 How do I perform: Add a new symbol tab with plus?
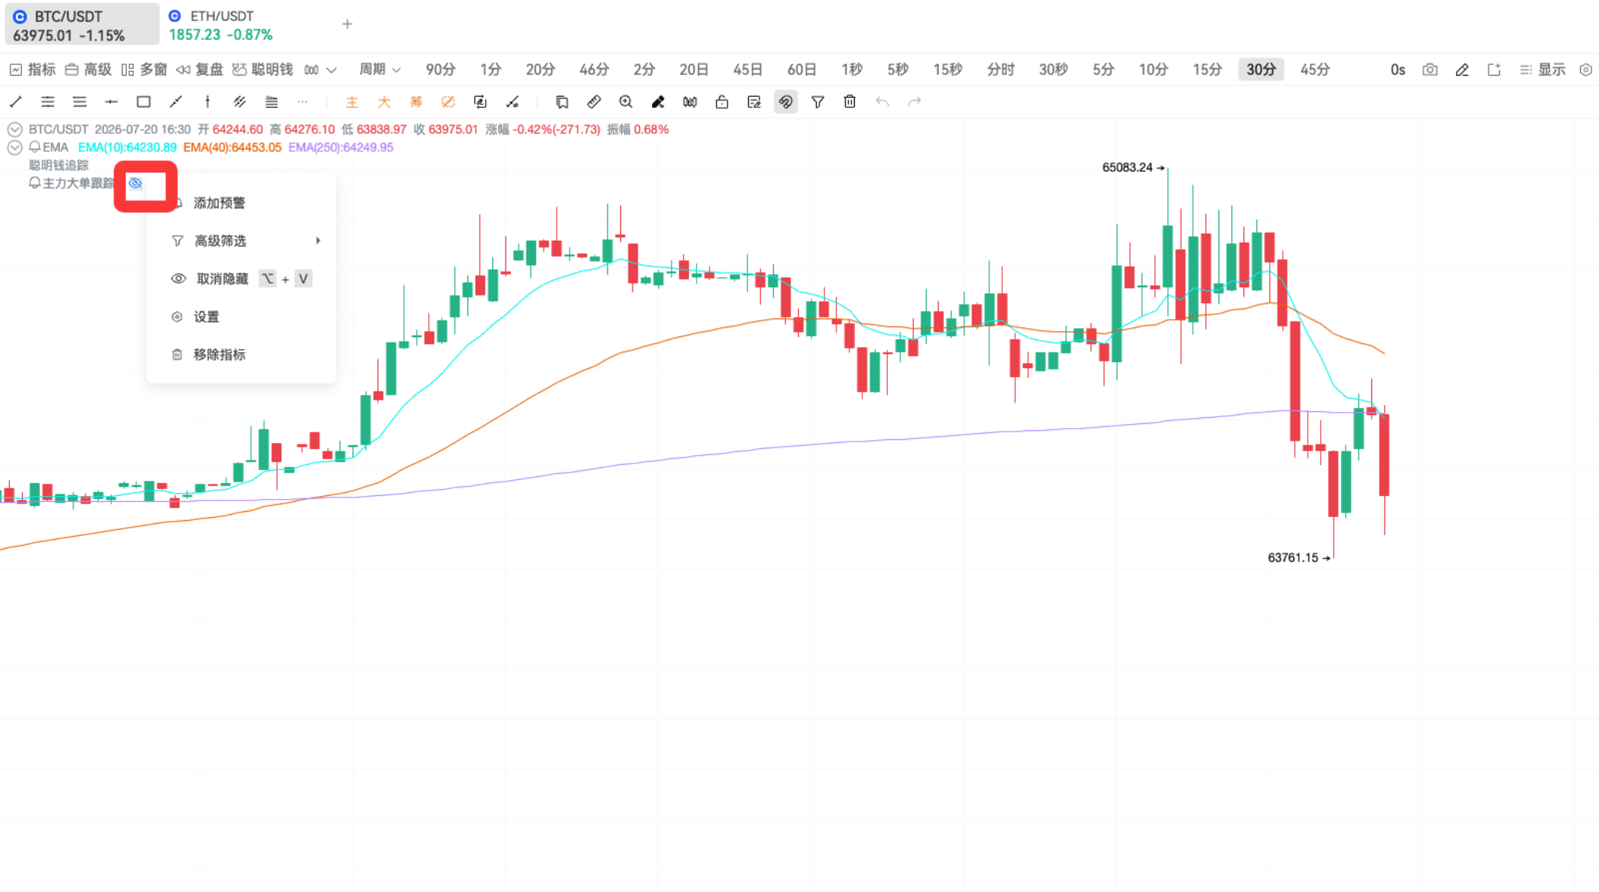pyautogui.click(x=347, y=24)
